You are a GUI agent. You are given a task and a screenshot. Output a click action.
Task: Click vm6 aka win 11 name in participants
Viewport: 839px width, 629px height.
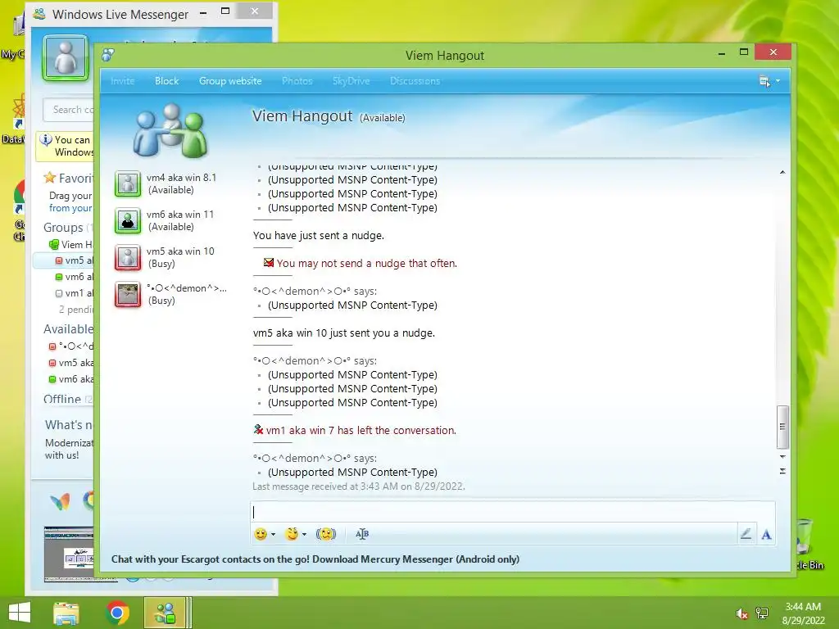(180, 215)
